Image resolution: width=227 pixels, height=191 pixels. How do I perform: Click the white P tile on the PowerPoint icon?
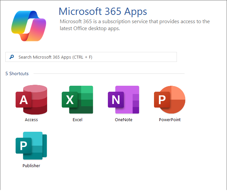pyautogui.click(x=162, y=100)
